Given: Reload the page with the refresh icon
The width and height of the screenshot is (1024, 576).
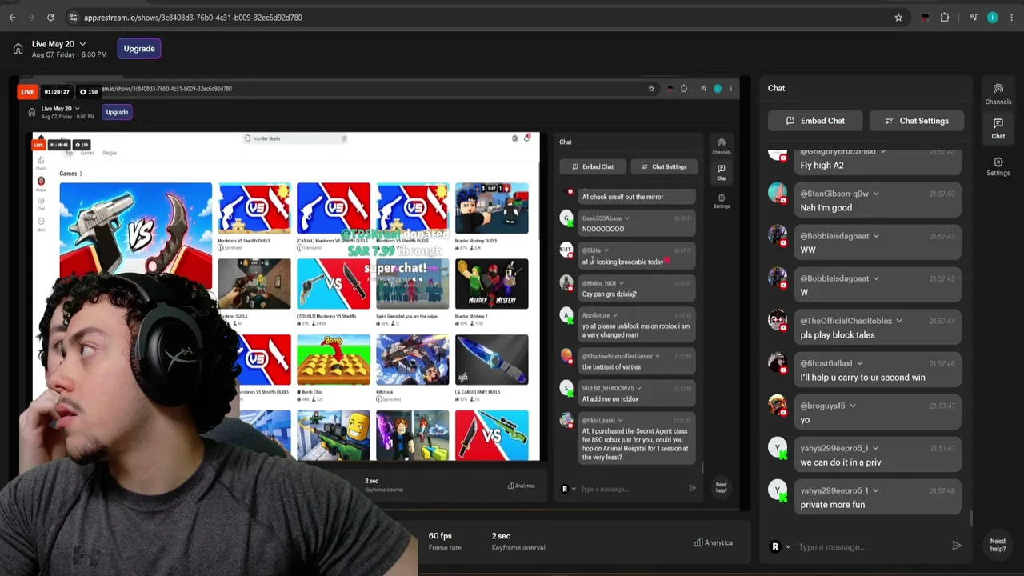Looking at the screenshot, I should click(50, 18).
